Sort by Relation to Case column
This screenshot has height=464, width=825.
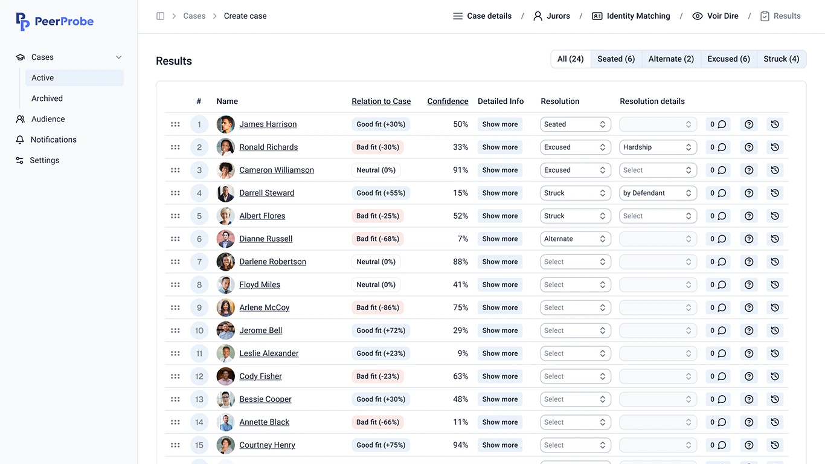381,101
